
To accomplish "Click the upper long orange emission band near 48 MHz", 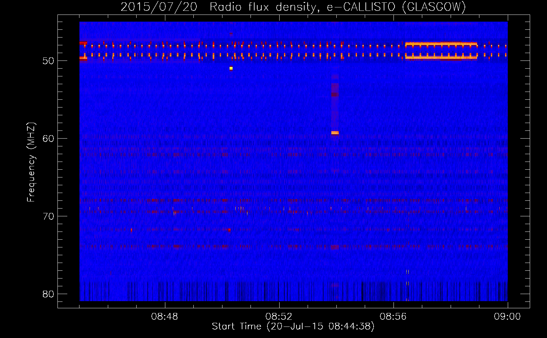I will [441, 44].
